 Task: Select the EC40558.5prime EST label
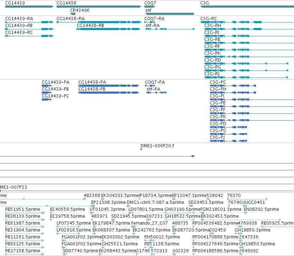coord(67,209)
